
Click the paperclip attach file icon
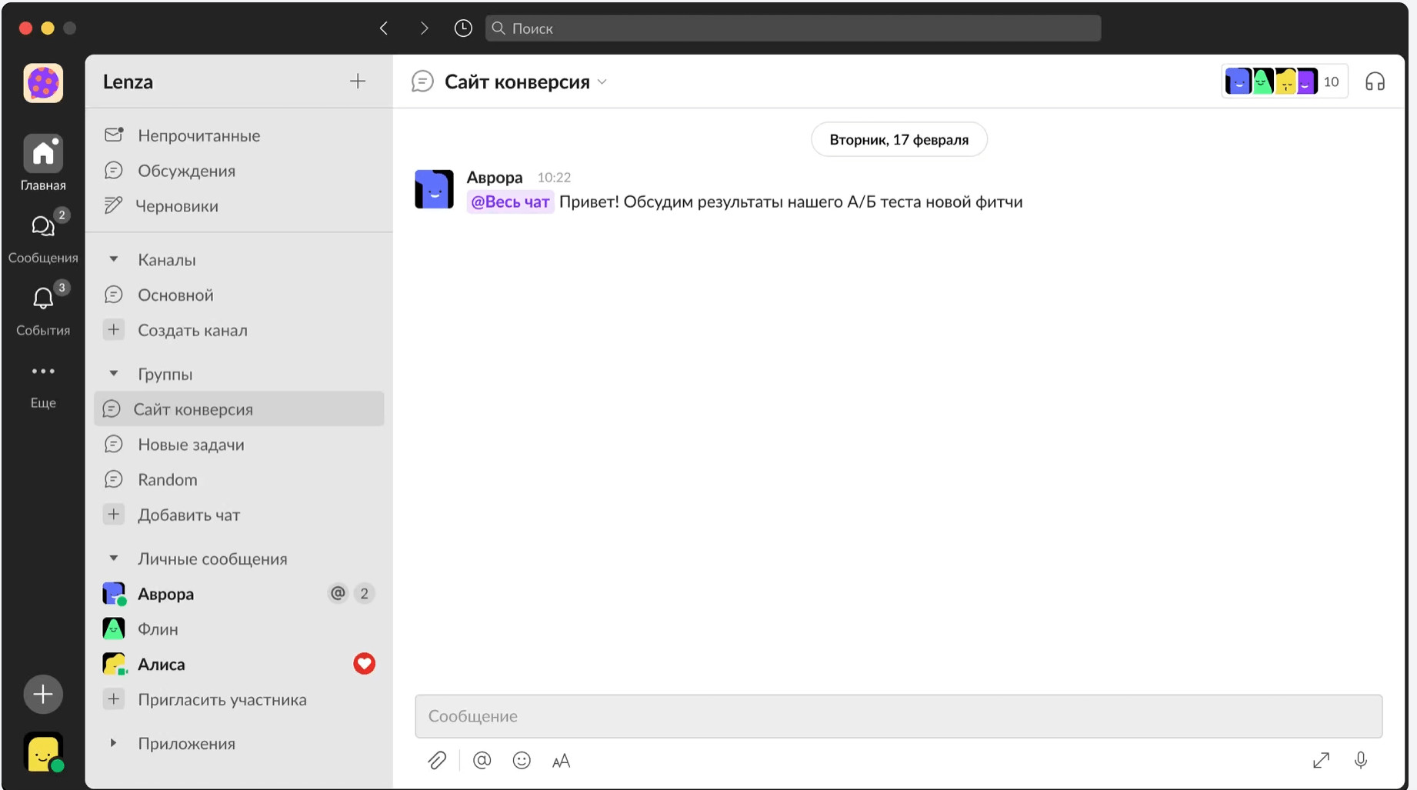tap(437, 761)
